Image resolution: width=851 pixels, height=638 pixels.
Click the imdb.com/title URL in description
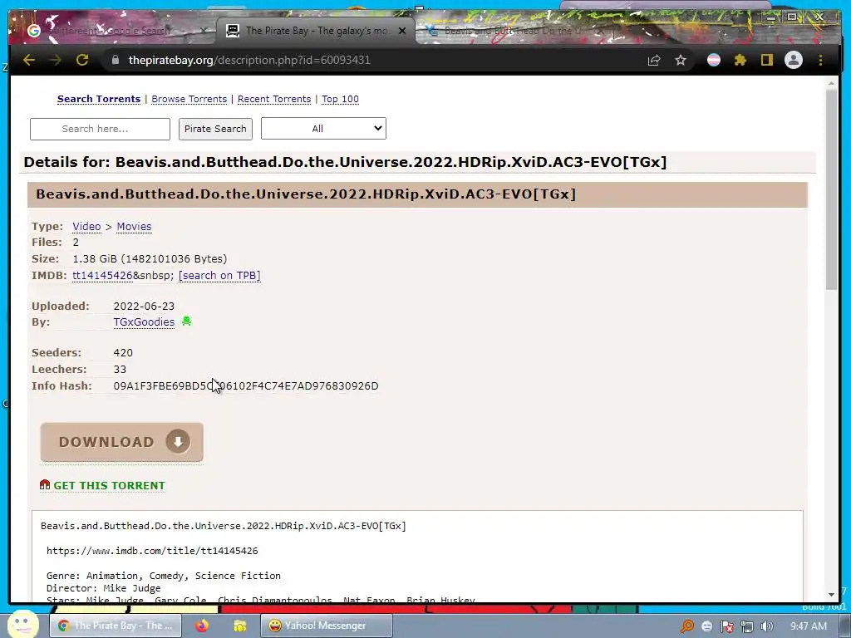[152, 551]
